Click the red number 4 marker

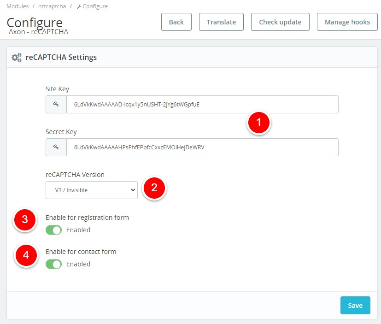point(26,255)
